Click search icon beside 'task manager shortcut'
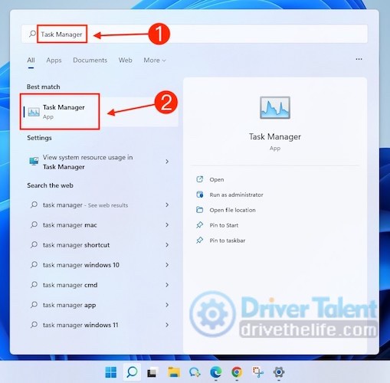Viewport: 390px width, 383px height. [34, 244]
